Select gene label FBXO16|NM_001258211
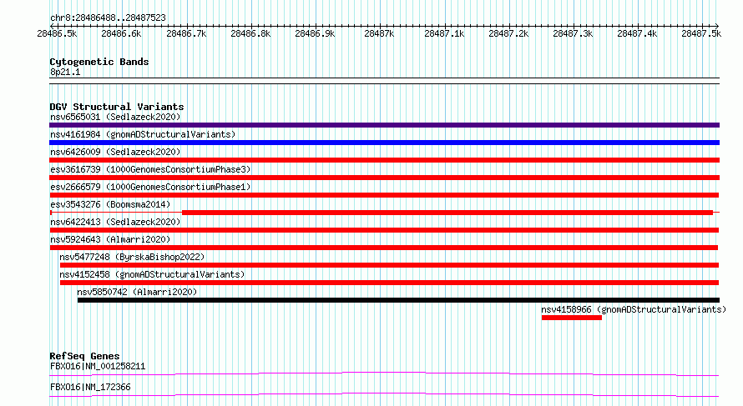The width and height of the screenshot is (743, 406). click(98, 366)
